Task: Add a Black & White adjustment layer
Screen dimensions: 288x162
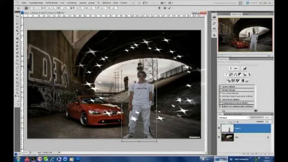Action: (240, 74)
